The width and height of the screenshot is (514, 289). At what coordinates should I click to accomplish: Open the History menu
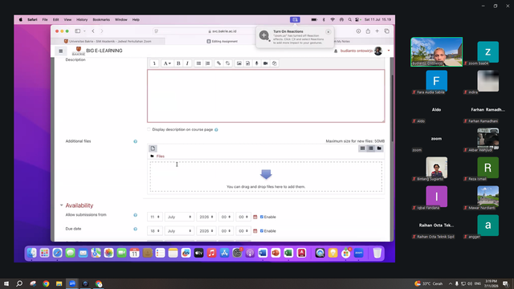tap(82, 19)
